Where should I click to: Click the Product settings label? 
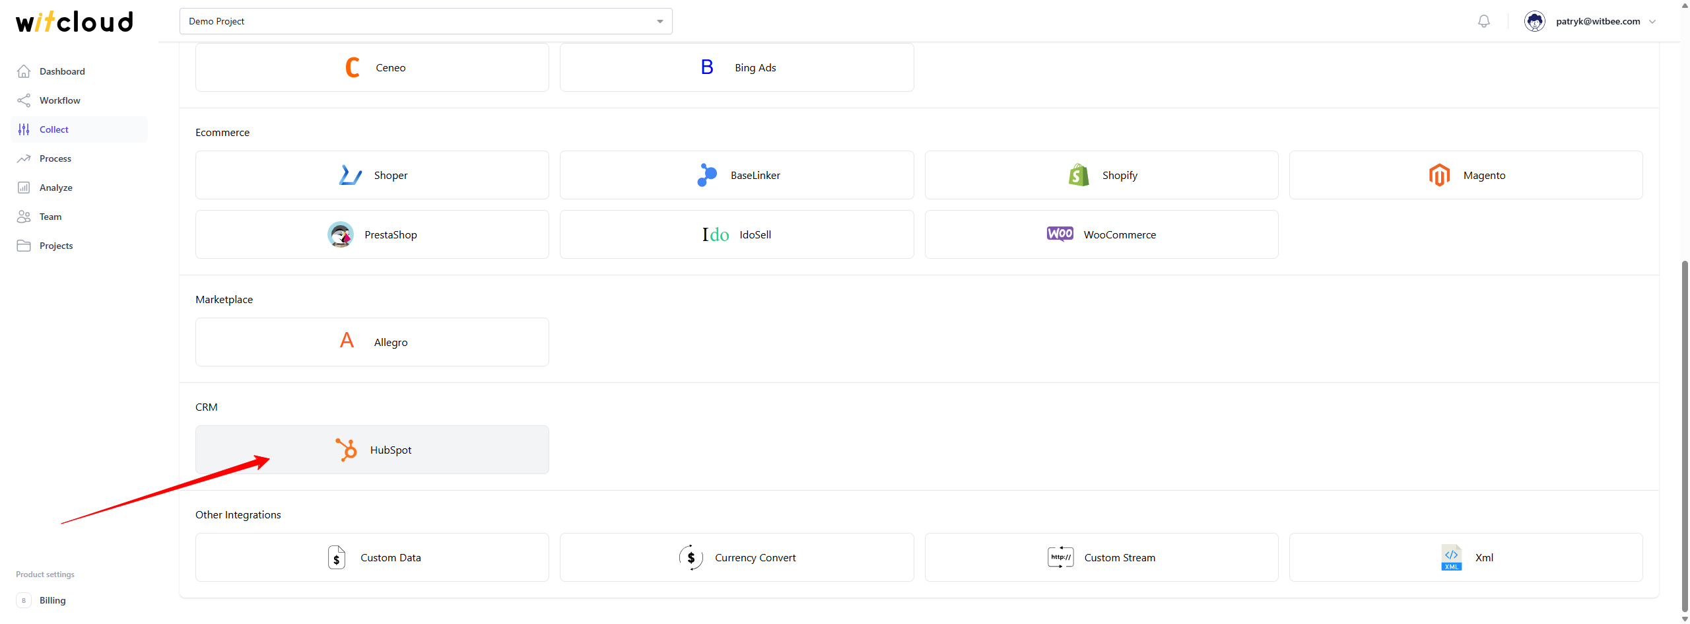(x=46, y=574)
